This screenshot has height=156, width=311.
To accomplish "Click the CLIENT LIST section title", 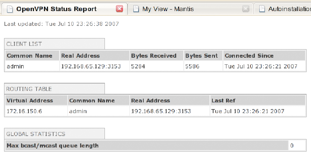I will (24, 44).
